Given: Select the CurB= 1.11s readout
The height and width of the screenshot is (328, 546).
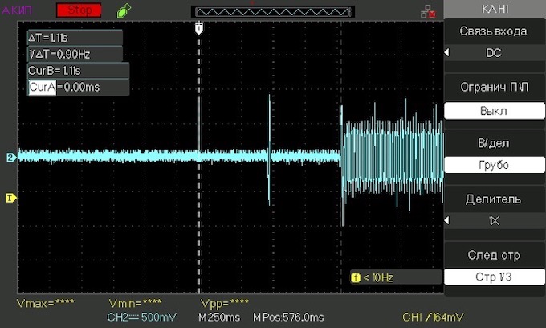Looking at the screenshot, I should [79, 71].
